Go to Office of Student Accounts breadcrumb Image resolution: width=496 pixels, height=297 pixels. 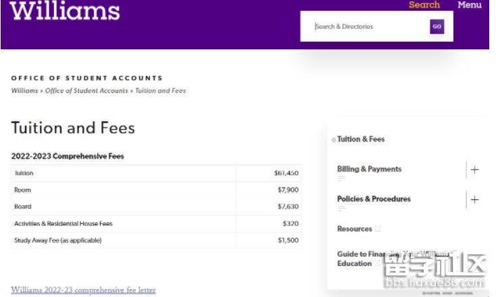click(x=86, y=90)
